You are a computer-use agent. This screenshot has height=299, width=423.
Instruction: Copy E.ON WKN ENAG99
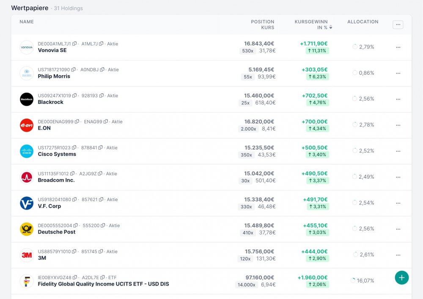tap(105, 122)
